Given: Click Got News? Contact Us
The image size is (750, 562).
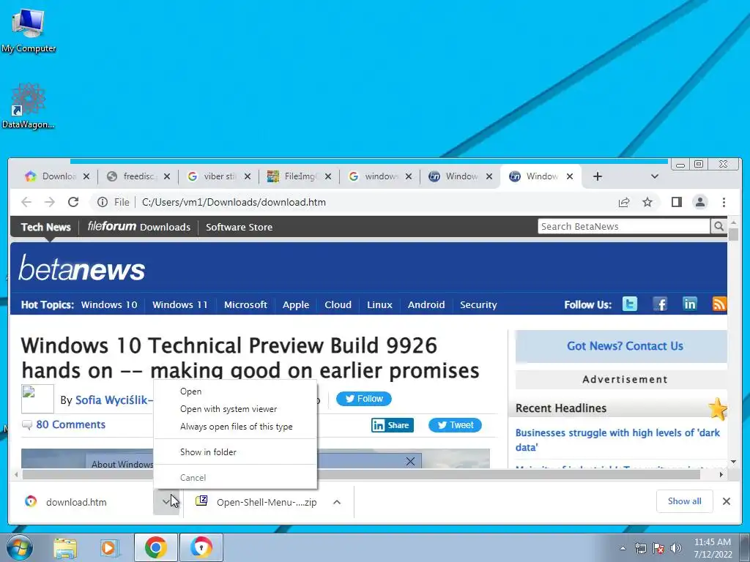Looking at the screenshot, I should click(x=625, y=346).
